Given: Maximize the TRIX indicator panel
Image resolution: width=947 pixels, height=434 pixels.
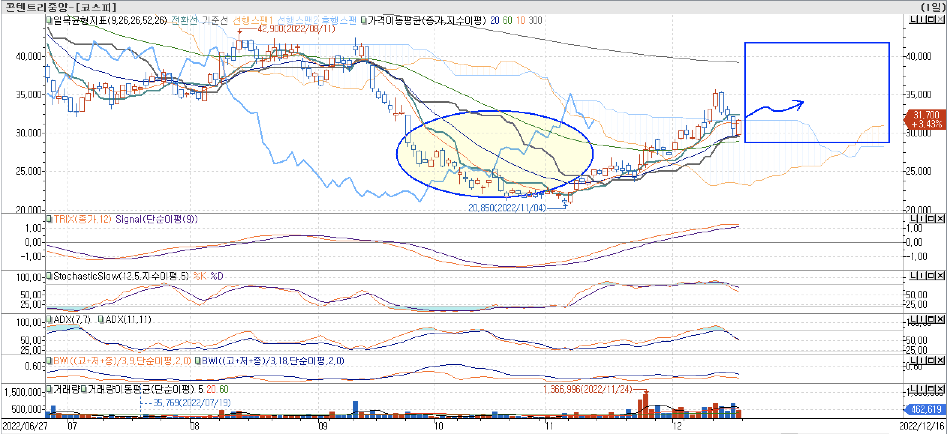Looking at the screenshot, I should tap(931, 219).
